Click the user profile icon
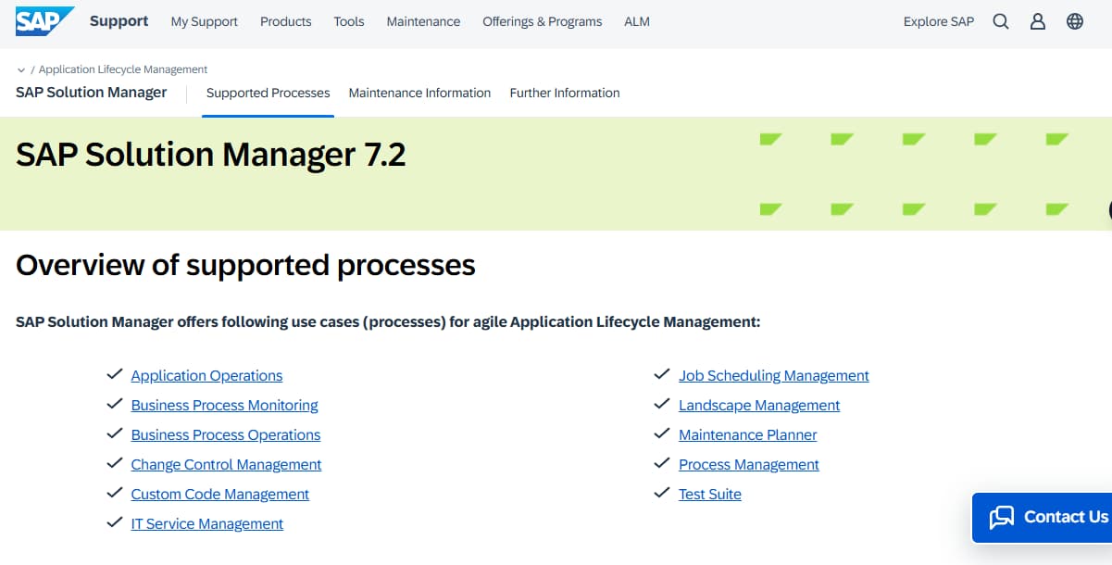Viewport: 1112px width, 565px height. (1037, 21)
